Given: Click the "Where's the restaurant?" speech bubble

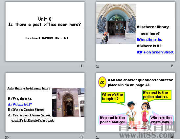Looking at the screenshot, I should click(x=161, y=120).
